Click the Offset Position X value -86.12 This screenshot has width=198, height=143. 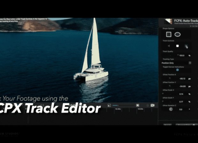pos(182,79)
